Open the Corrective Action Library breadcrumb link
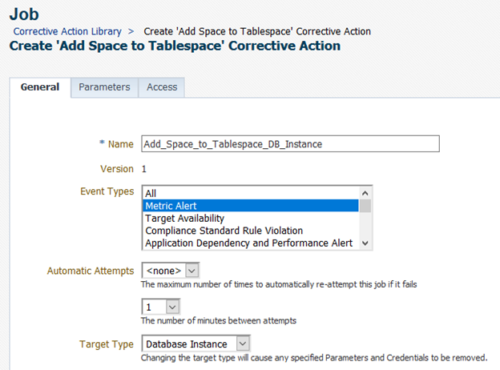Viewport: 500px width, 370px height. coord(67,31)
